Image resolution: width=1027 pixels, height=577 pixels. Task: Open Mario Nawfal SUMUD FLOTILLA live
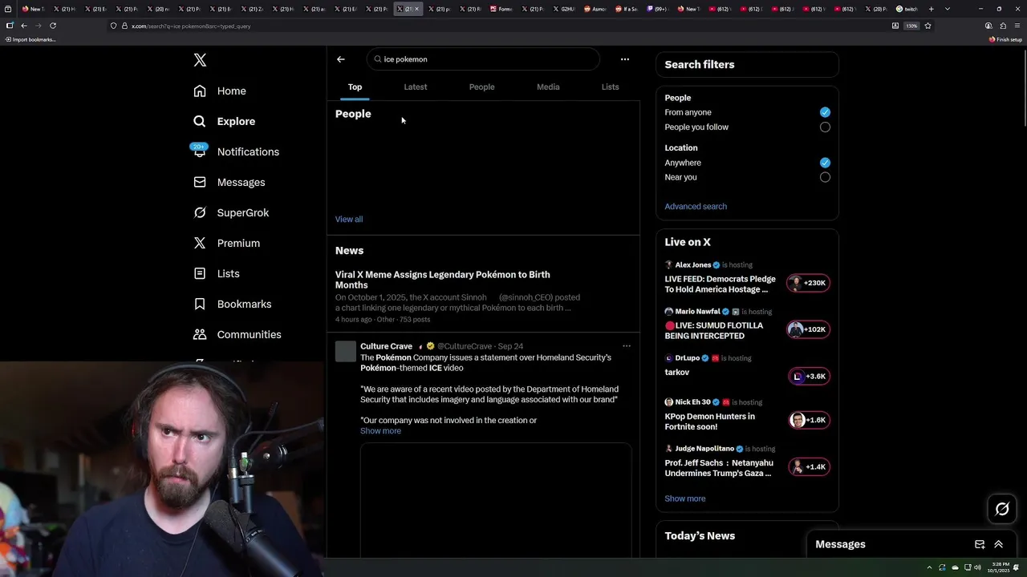click(714, 330)
